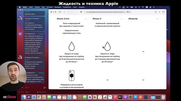
Task: Open the Вид menu
Action: click(43, 7)
